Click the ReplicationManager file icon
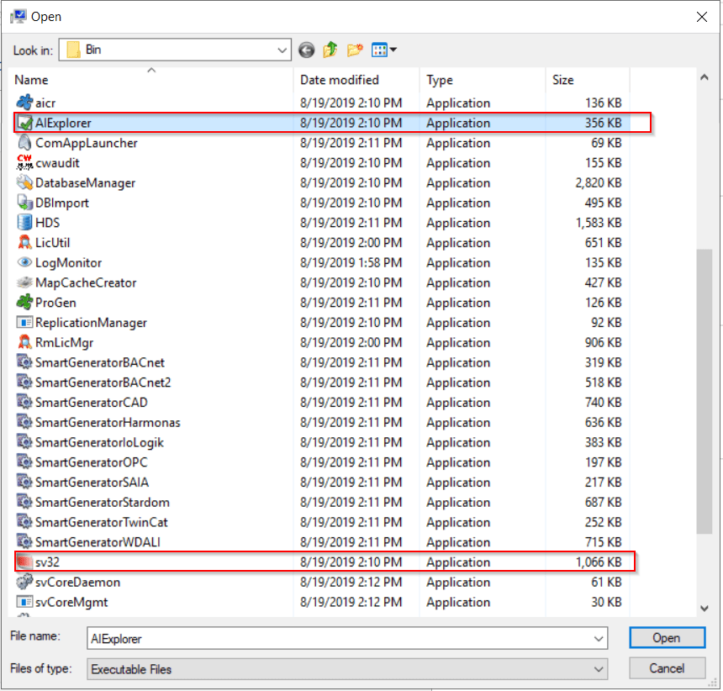Screen dimensions: 723x691 (x=25, y=322)
